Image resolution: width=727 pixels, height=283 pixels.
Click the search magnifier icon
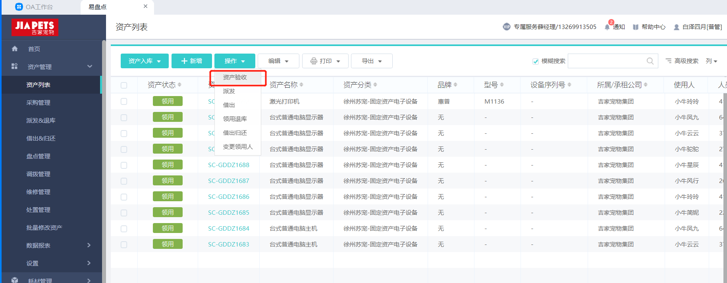tap(650, 61)
